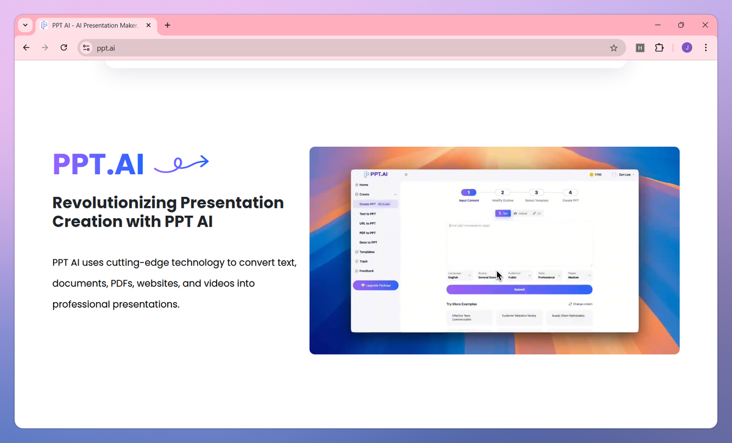Image resolution: width=732 pixels, height=443 pixels.
Task: Open the Tone Professional dropdown in demo
Action: [550, 275]
